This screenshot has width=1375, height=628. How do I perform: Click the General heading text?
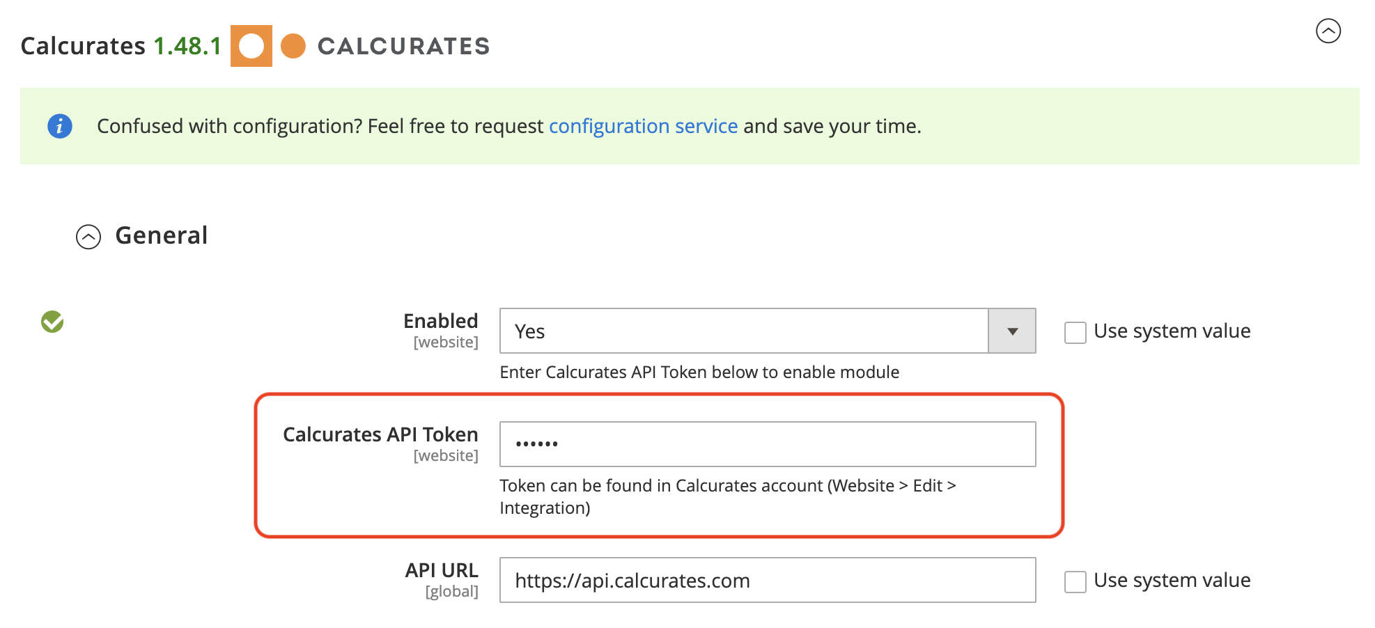(x=162, y=235)
